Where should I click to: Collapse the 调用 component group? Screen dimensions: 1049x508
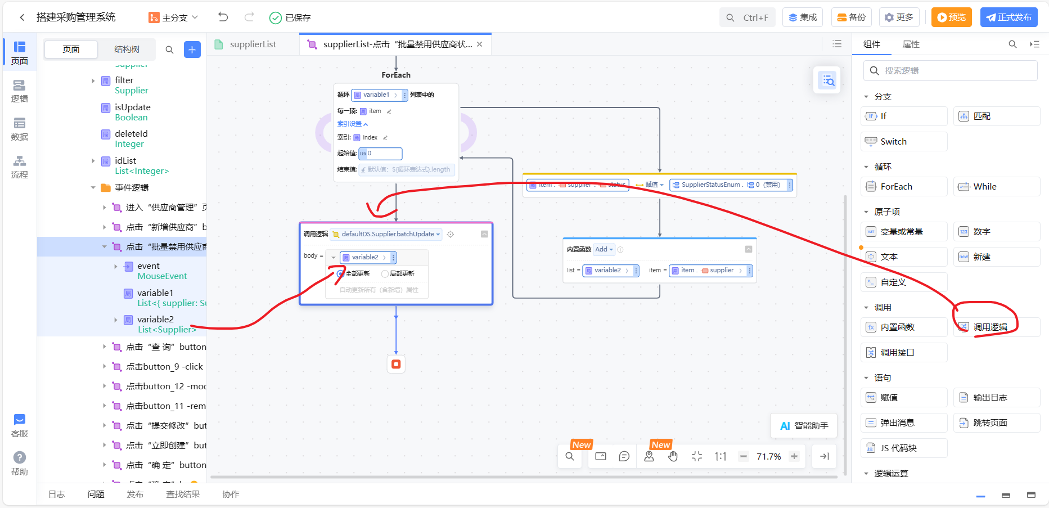pos(866,308)
